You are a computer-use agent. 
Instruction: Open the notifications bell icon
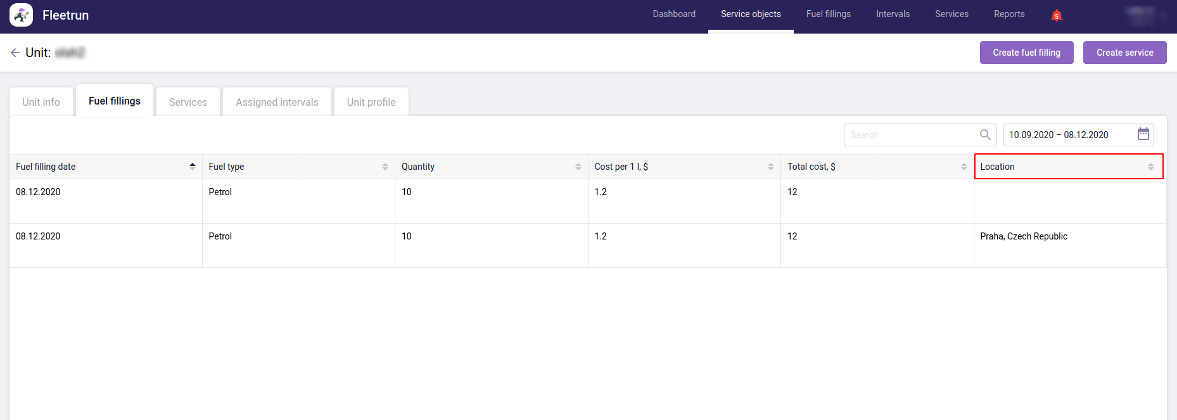click(x=1056, y=15)
